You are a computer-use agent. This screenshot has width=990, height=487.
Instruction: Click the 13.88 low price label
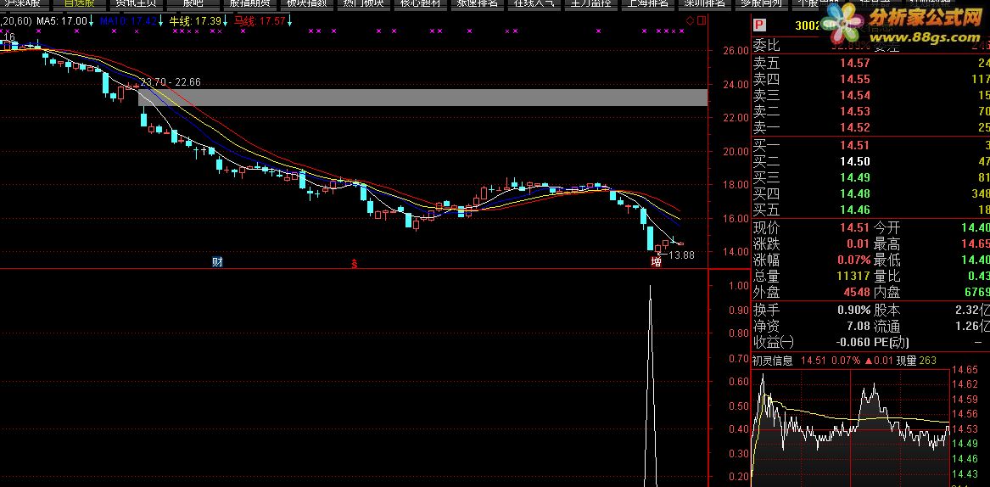tap(681, 255)
